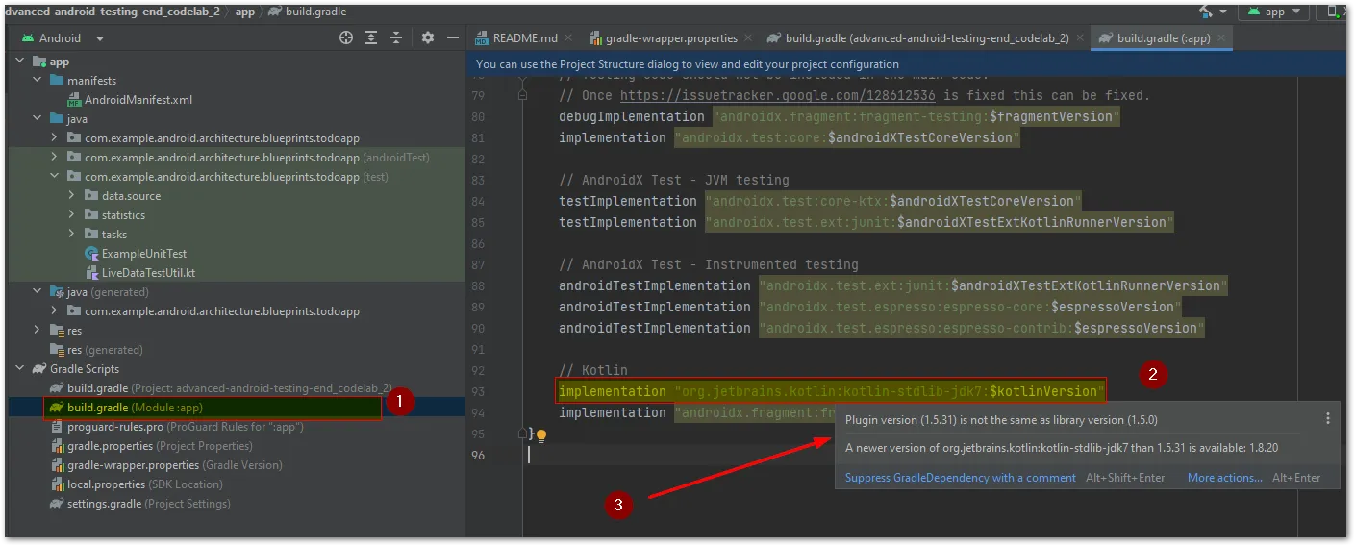The image size is (1355, 546).
Task: Click the LiveDataTestUtil.kt Kotlin file icon
Action: (x=92, y=272)
